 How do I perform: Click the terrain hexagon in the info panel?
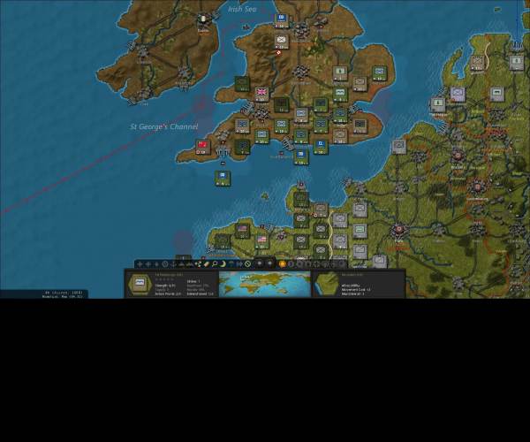pyautogui.click(x=327, y=284)
